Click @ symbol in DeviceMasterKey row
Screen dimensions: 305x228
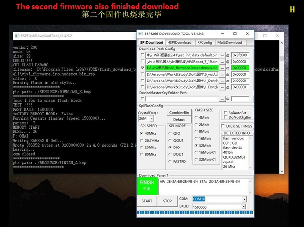pos(228,99)
